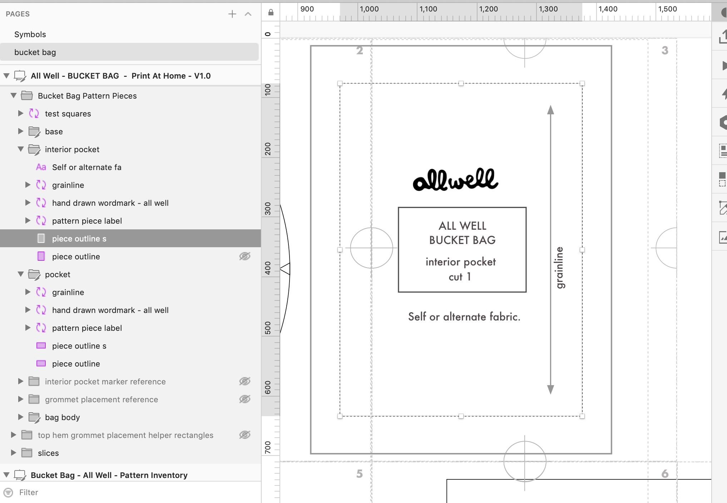Switch to the Symbols page

pos(30,34)
